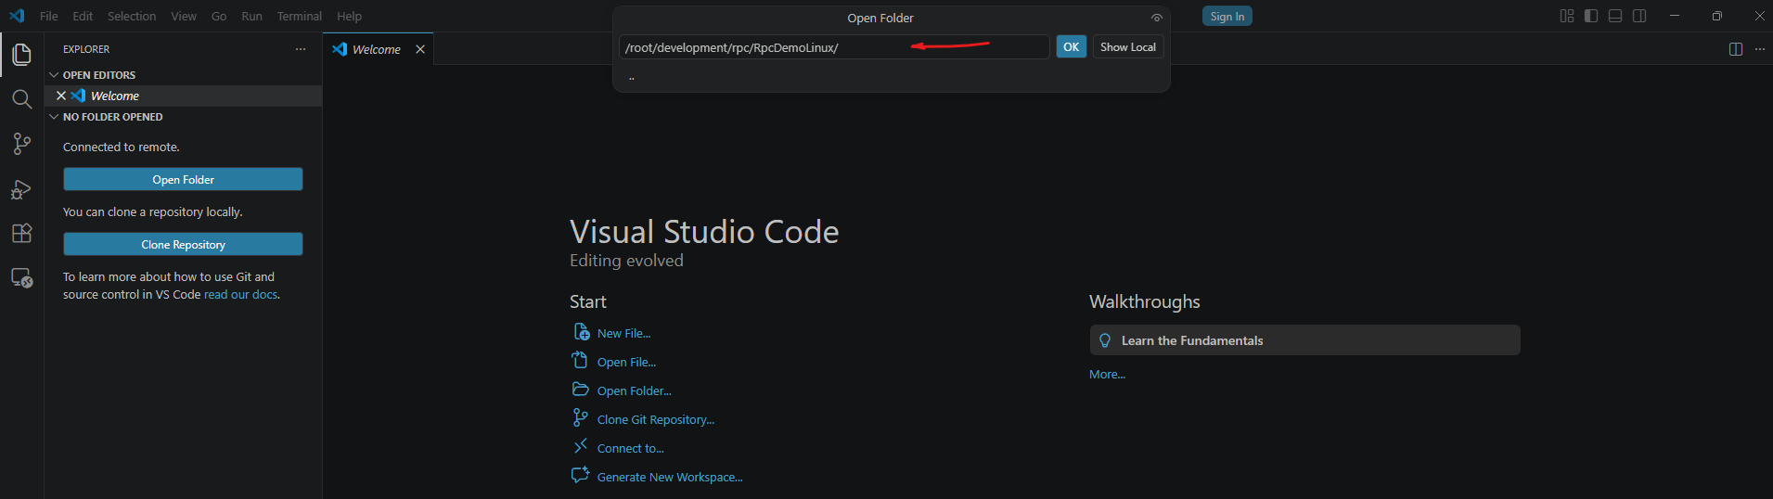Image resolution: width=1773 pixels, height=499 pixels.
Task: Minimize the VS Code window
Action: pos(1675,16)
